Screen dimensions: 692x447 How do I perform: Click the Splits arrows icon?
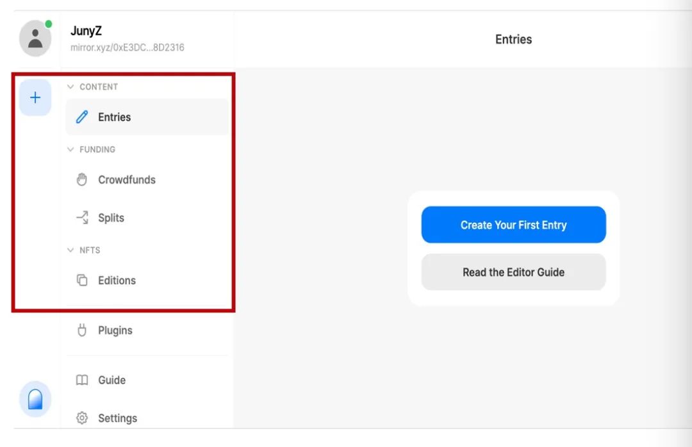tap(82, 218)
